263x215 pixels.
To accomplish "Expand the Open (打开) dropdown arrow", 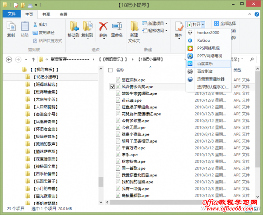I will pos(203,25).
